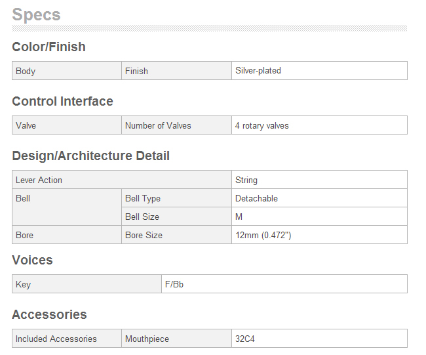Click the Silver-plated finish value
Image resolution: width=426 pixels, height=355 pixels.
(258, 70)
